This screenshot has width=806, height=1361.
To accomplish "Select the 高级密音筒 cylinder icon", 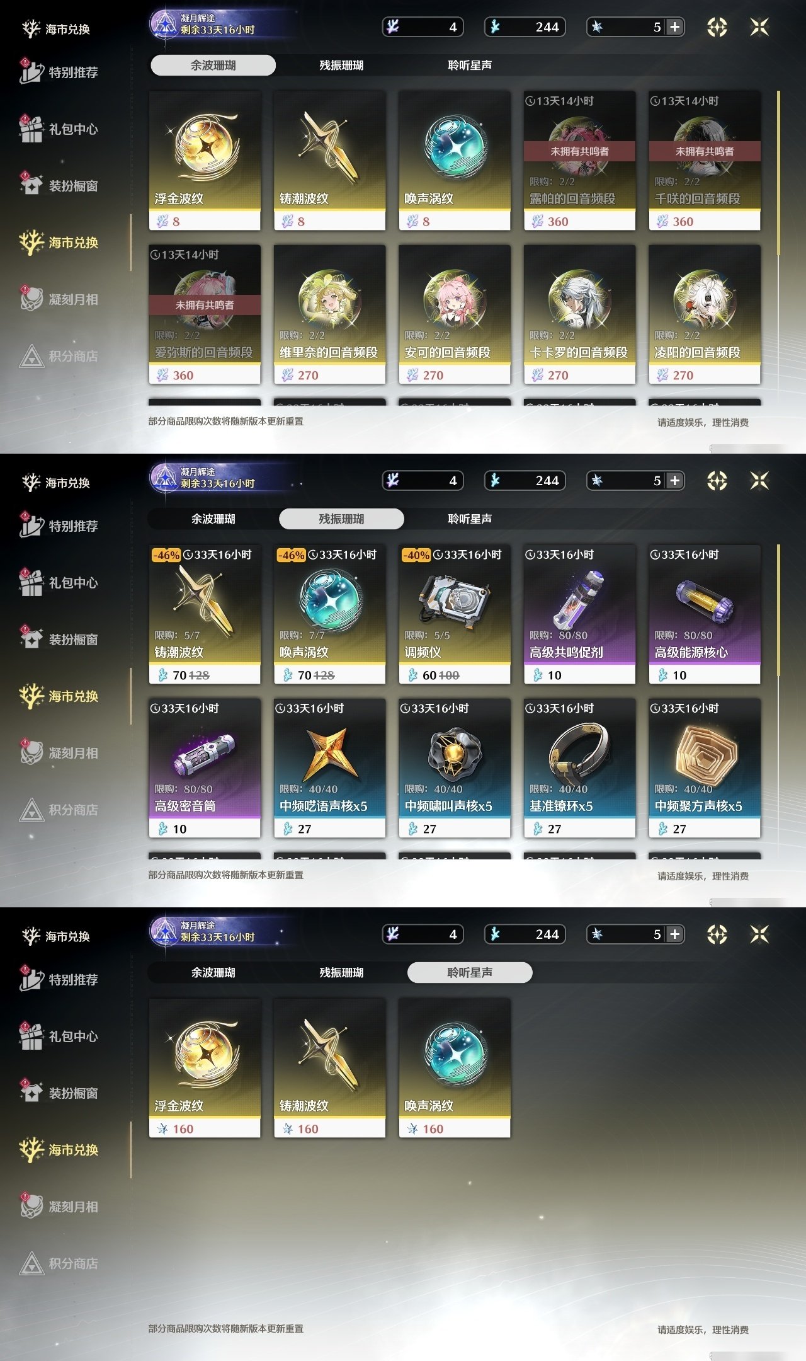I will (205, 754).
